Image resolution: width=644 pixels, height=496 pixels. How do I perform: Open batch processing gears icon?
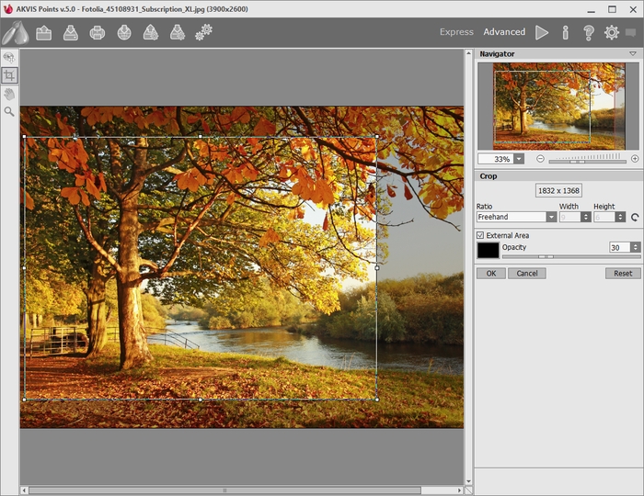[x=203, y=32]
